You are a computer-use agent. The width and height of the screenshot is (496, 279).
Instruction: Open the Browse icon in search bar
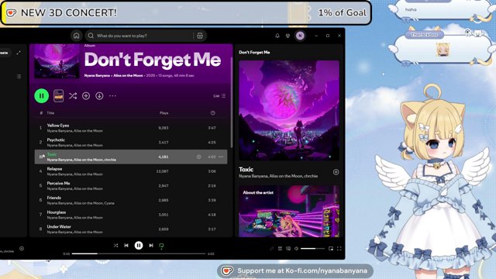tap(200, 36)
